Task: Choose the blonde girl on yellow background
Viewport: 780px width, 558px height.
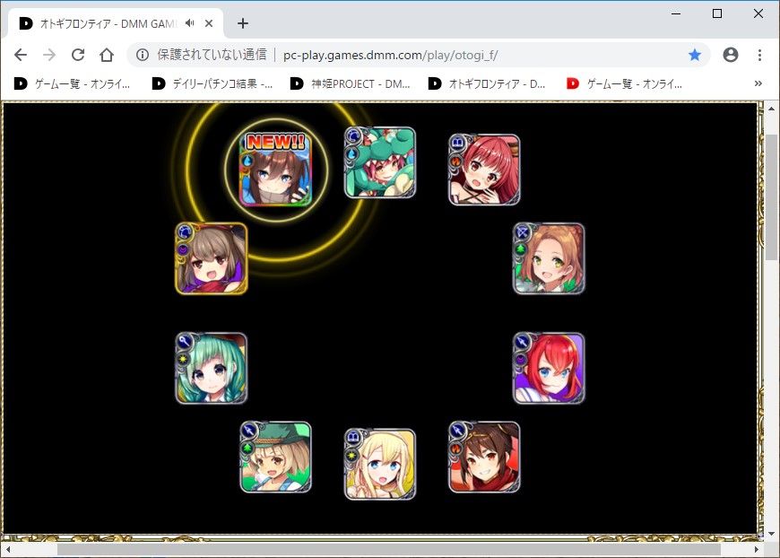Action: click(380, 465)
